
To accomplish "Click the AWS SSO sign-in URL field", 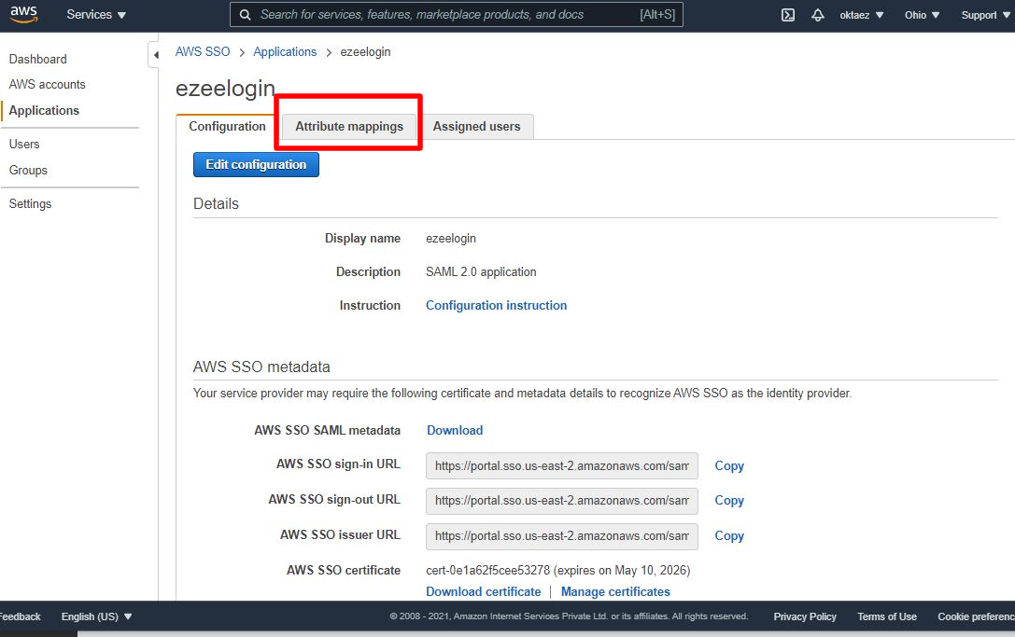I will point(562,465).
